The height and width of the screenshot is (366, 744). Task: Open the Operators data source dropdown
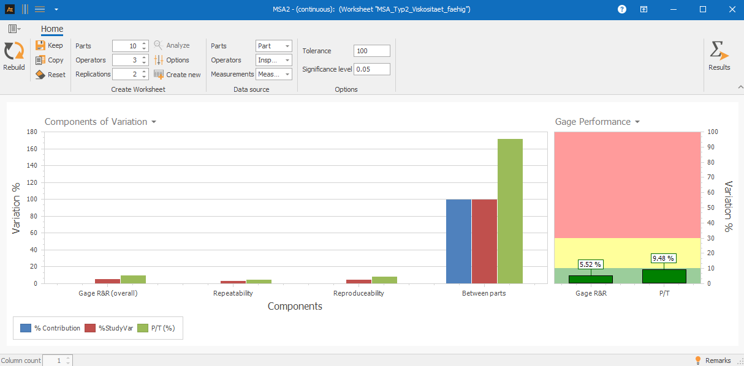[287, 61]
